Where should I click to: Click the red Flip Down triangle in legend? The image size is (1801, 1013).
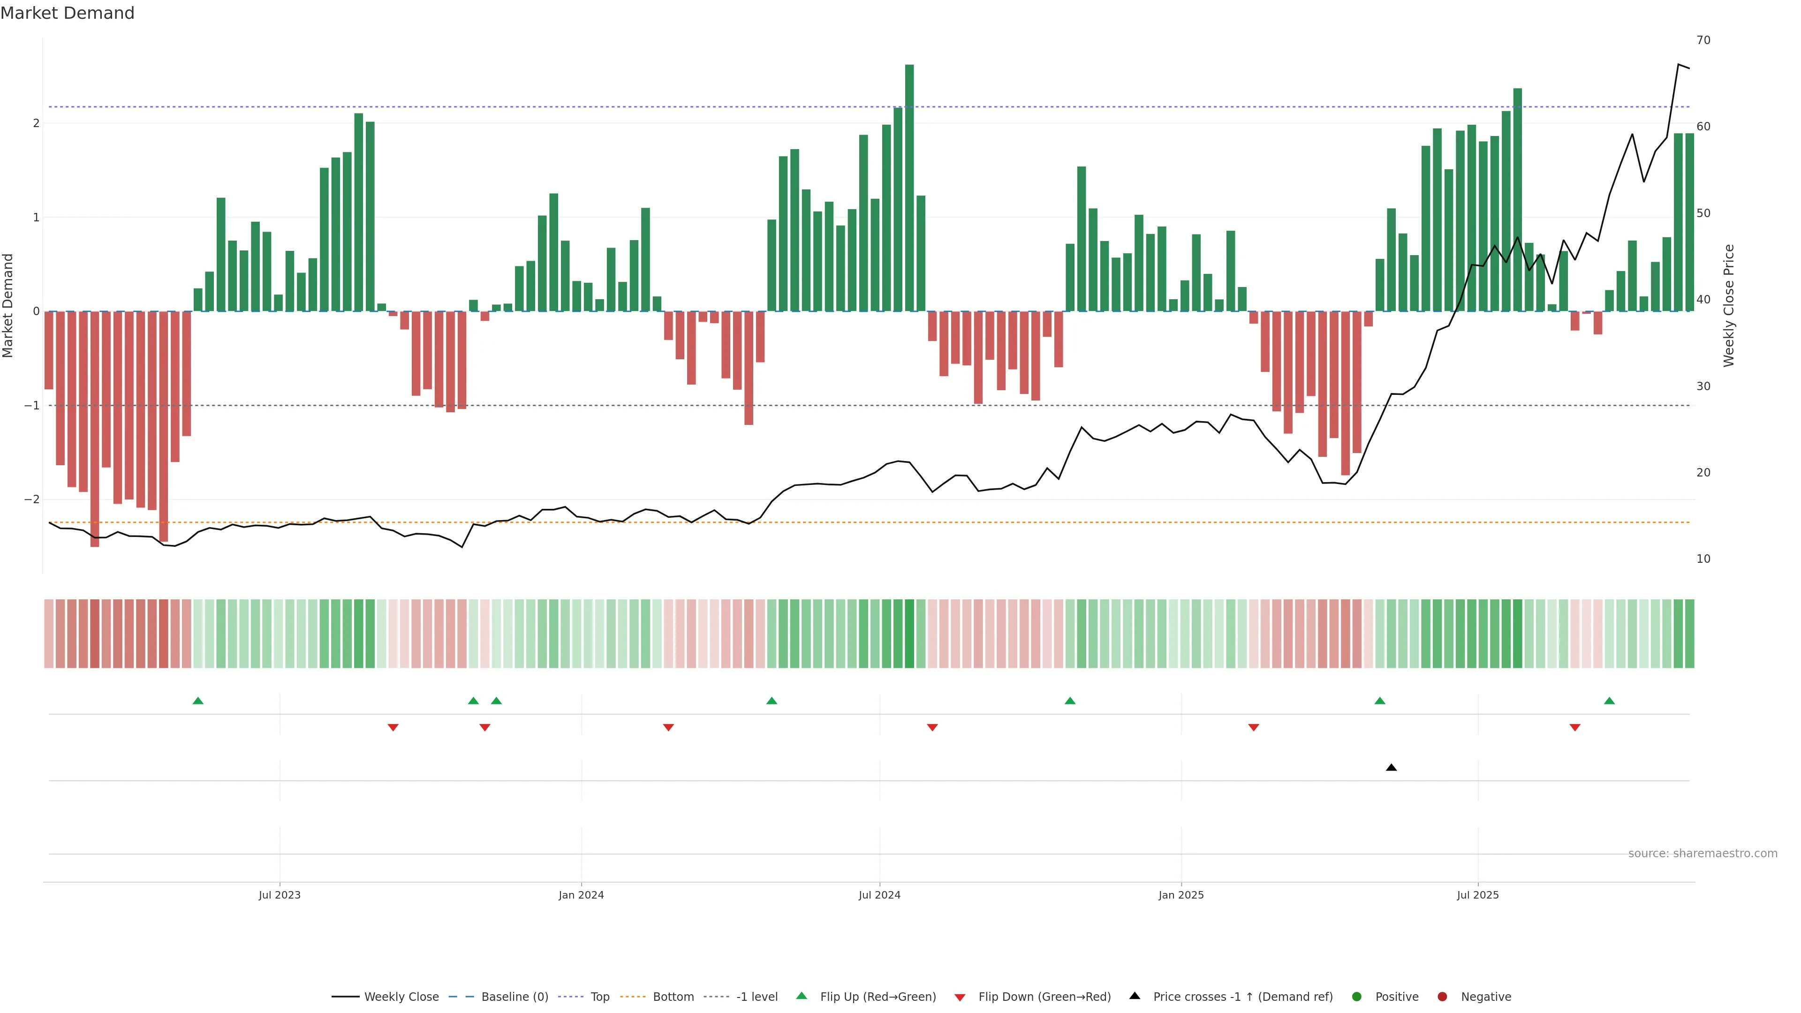pyautogui.click(x=959, y=997)
